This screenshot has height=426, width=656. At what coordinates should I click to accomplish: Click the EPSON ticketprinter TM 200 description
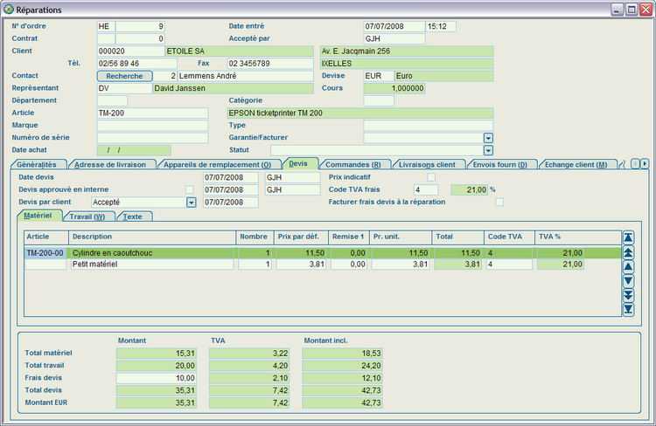(360, 113)
